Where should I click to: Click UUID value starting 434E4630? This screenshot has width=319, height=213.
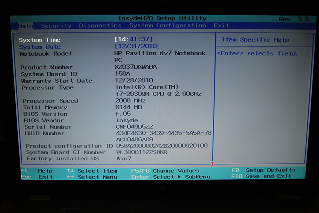(164, 133)
